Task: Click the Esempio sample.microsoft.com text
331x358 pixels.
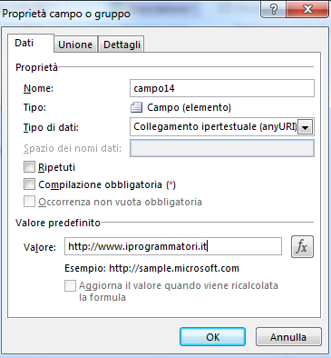Action: tap(152, 268)
